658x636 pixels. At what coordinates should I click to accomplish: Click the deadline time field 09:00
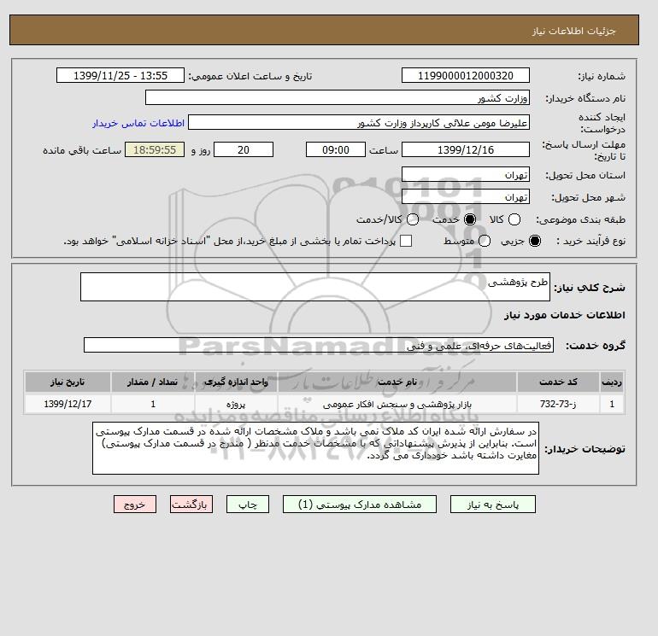coord(336,149)
